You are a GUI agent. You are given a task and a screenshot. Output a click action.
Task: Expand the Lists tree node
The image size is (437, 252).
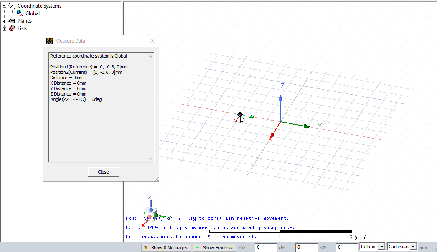5,29
